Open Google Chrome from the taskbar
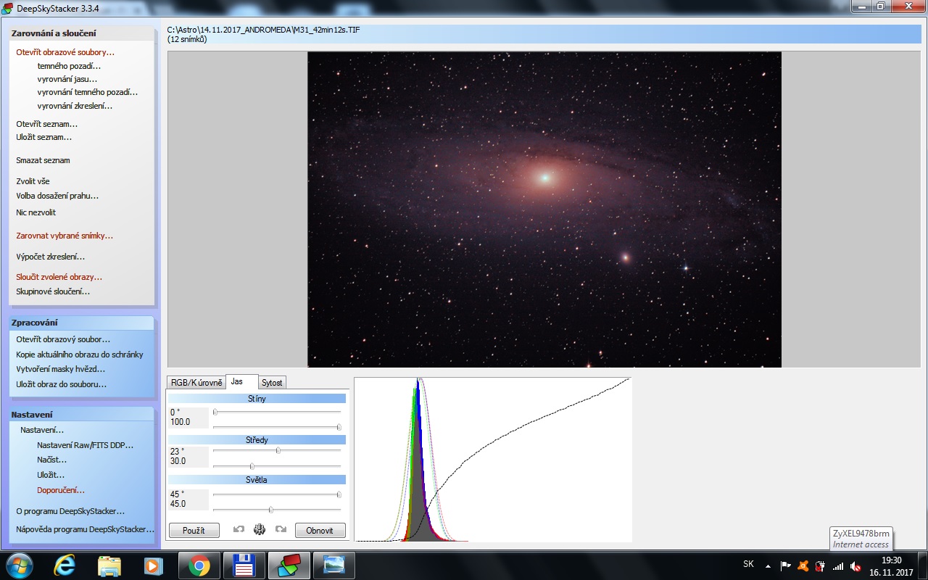The height and width of the screenshot is (580, 928). (x=199, y=565)
